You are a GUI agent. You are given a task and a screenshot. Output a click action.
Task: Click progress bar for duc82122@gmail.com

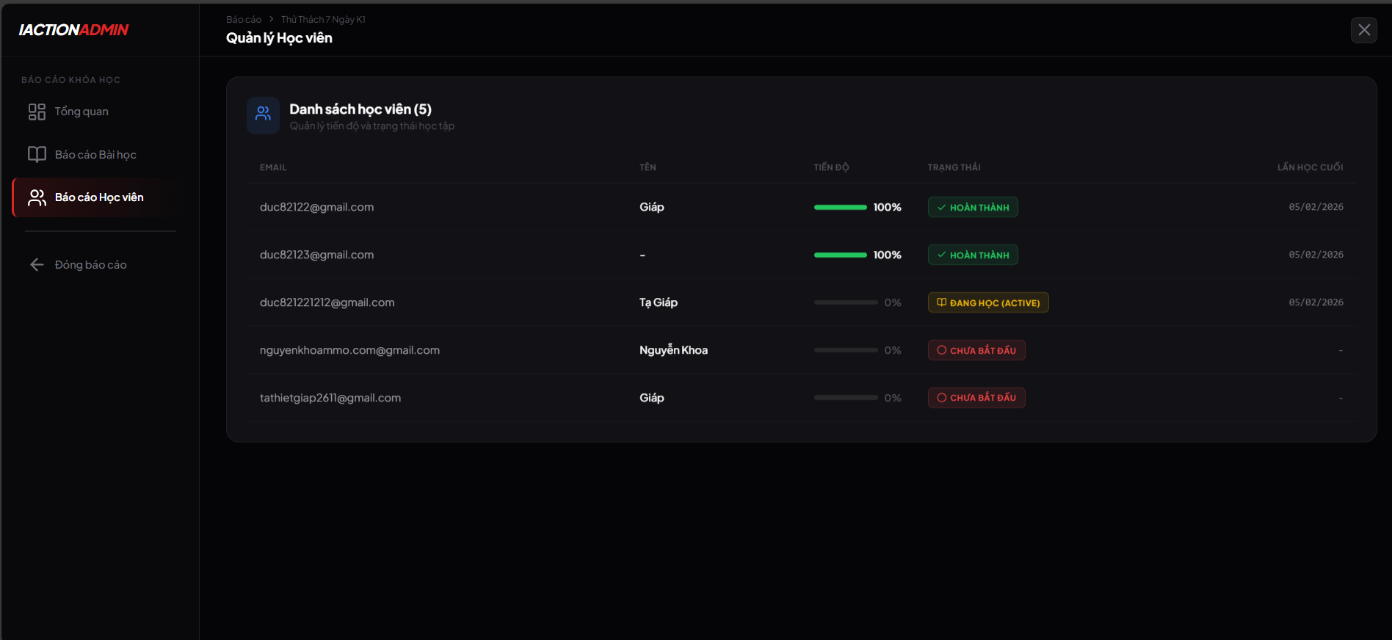[x=840, y=208]
